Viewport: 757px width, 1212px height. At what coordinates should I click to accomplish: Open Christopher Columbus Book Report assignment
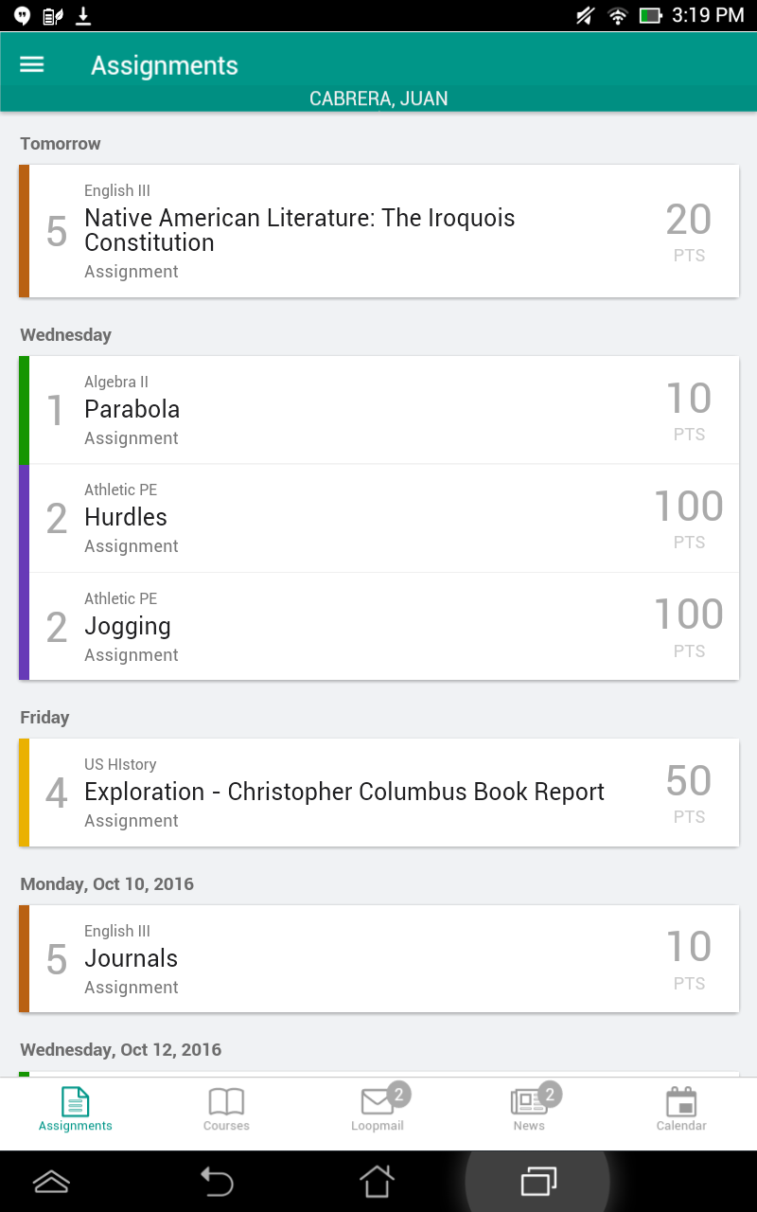[344, 792]
